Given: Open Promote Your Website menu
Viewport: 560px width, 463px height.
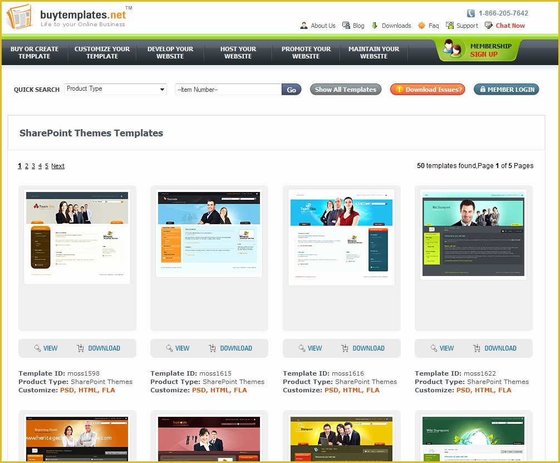Looking at the screenshot, I should pyautogui.click(x=306, y=52).
